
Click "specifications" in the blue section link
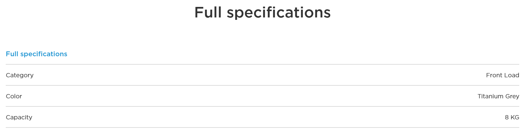(44, 54)
